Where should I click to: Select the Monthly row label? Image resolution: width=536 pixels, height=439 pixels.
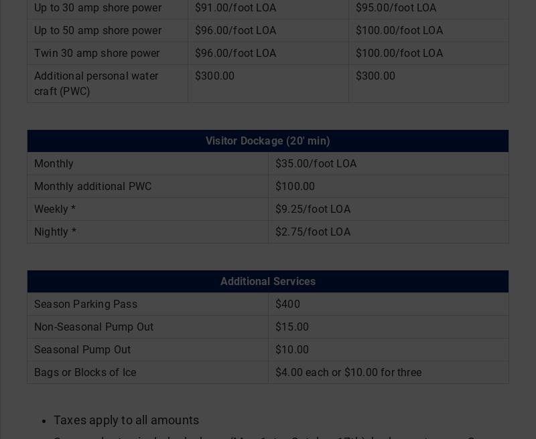pyautogui.click(x=54, y=164)
